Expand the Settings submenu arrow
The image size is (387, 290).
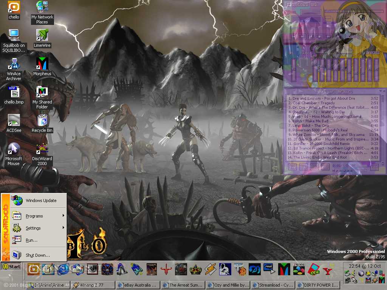(x=63, y=228)
